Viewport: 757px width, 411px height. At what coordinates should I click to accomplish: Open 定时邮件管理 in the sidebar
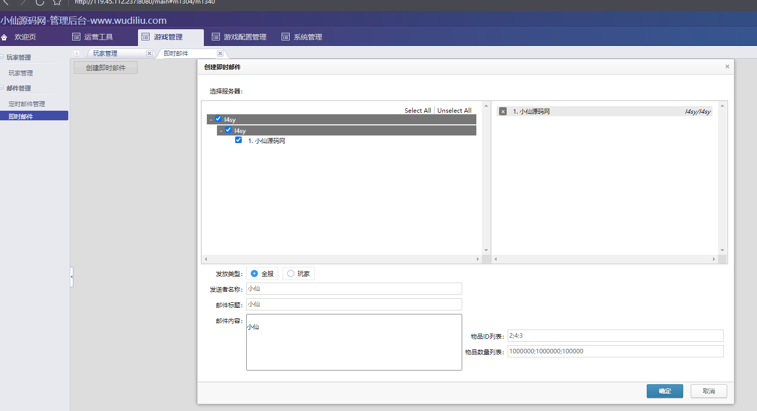click(27, 104)
